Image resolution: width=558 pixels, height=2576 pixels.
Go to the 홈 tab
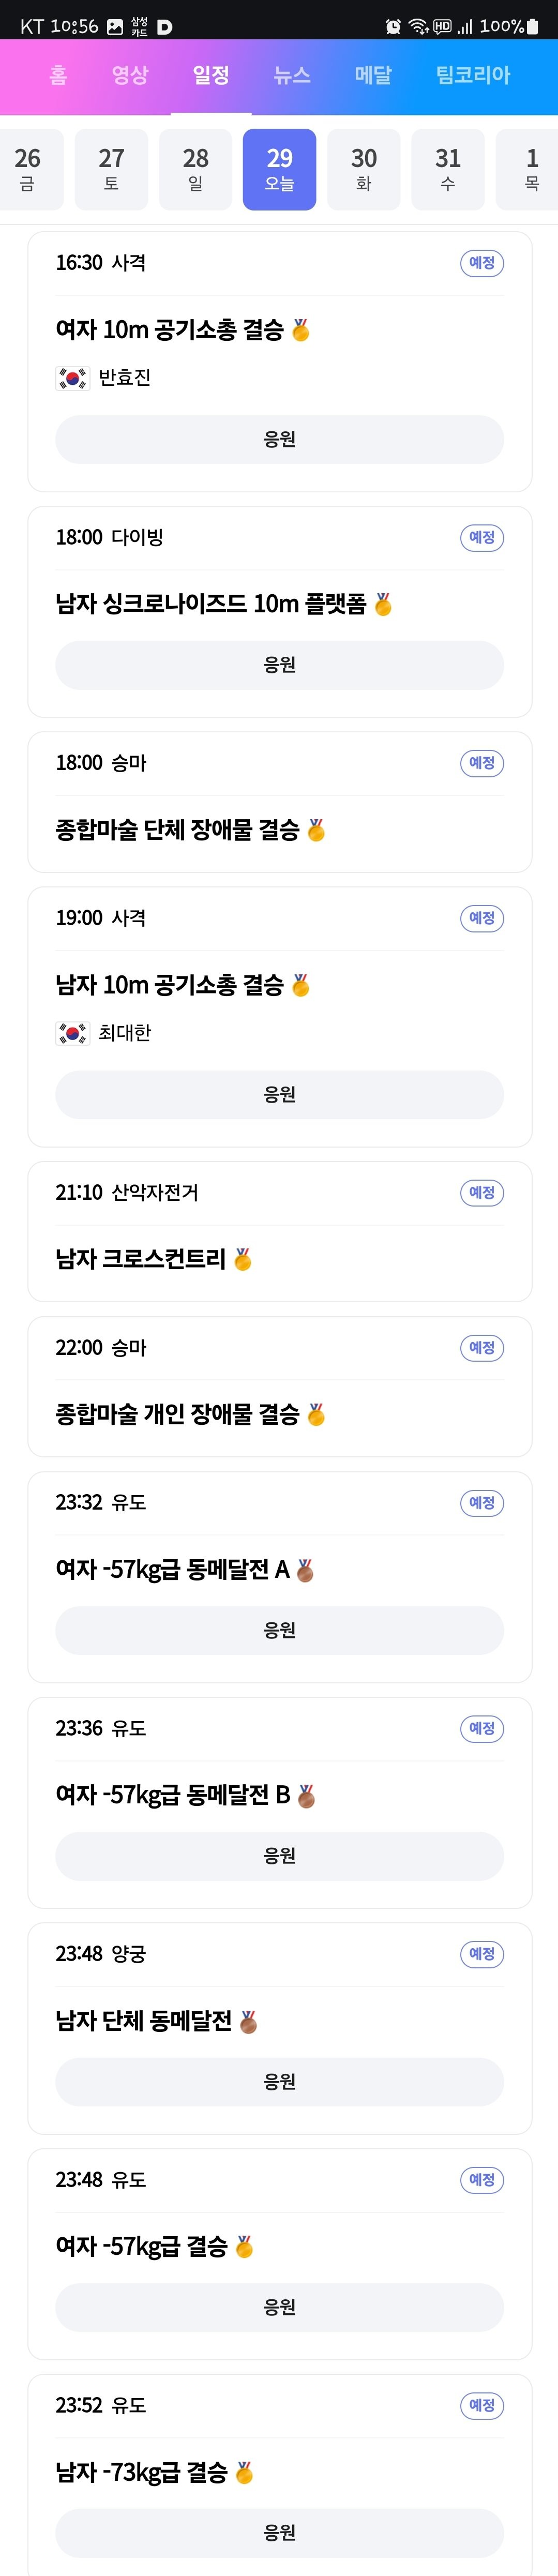tap(58, 75)
